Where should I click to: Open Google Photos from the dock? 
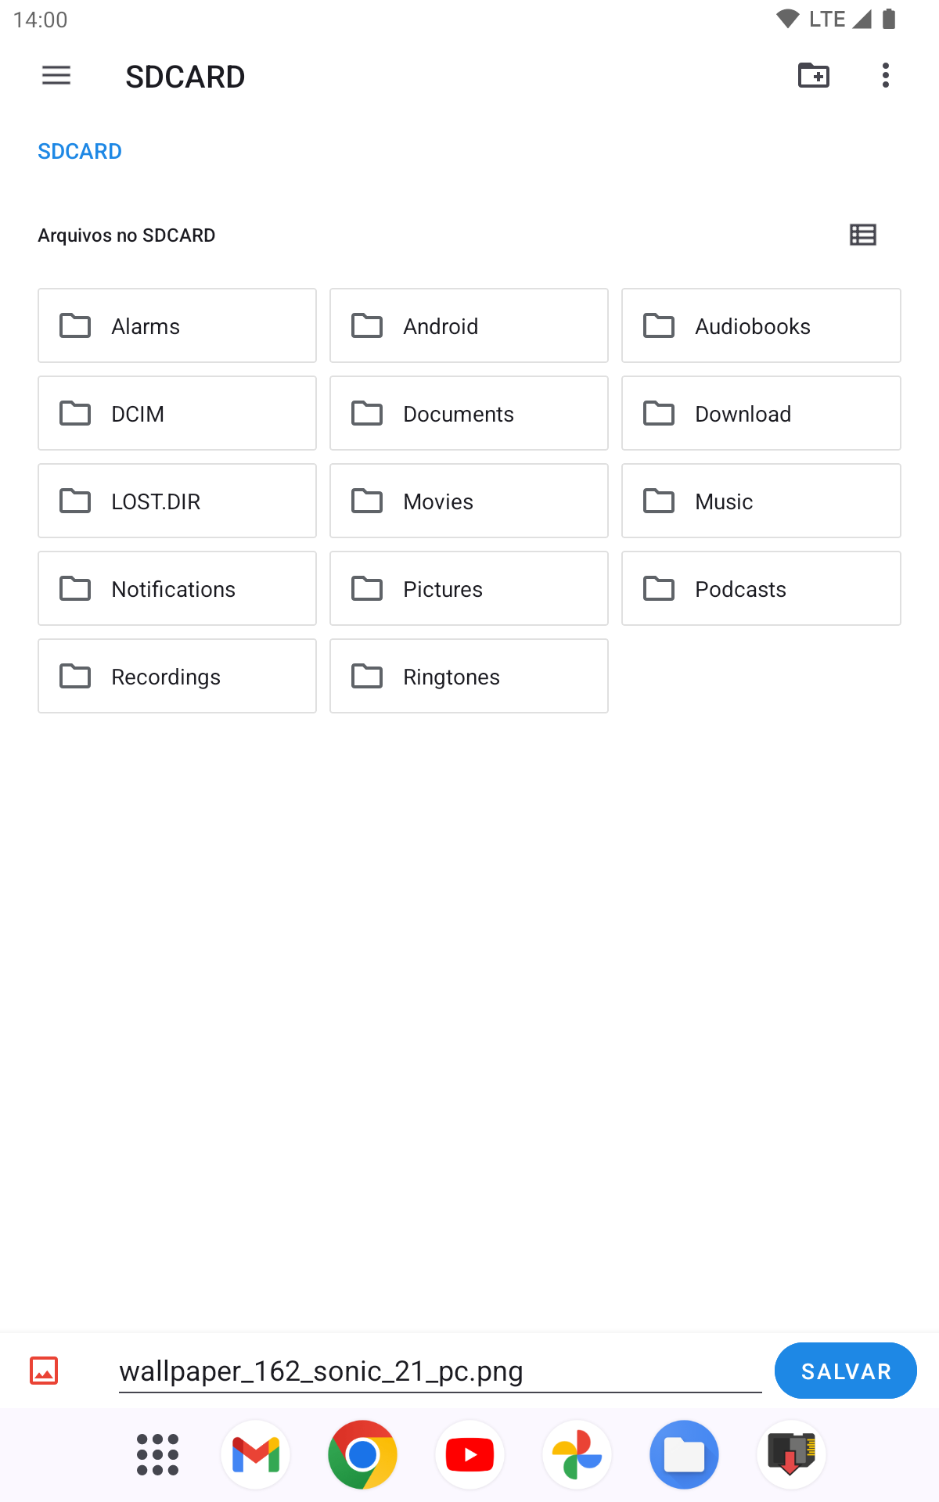(x=577, y=1455)
